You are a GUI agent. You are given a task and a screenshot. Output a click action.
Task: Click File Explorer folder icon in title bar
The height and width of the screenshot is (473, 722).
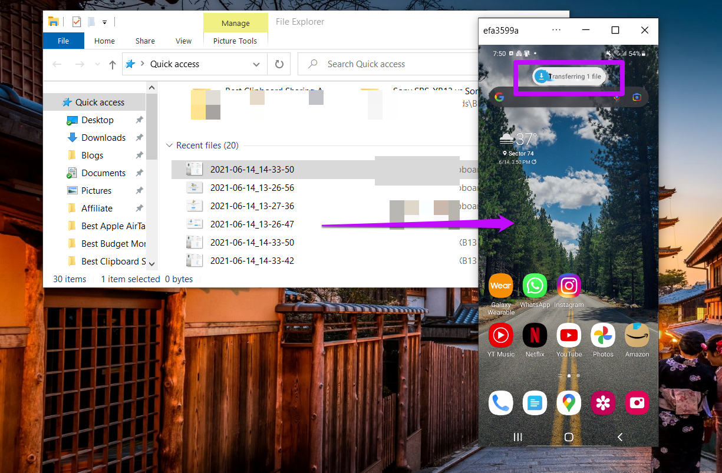[x=54, y=22]
